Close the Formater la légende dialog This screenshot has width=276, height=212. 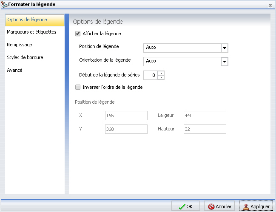coord(270,6)
